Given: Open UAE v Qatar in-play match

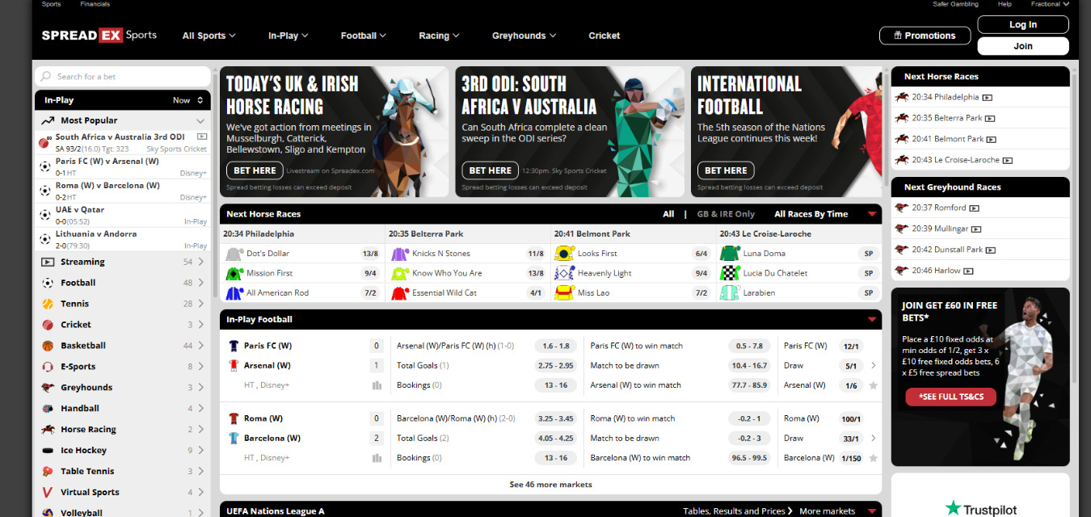Looking at the screenshot, I should pyautogui.click(x=123, y=215).
